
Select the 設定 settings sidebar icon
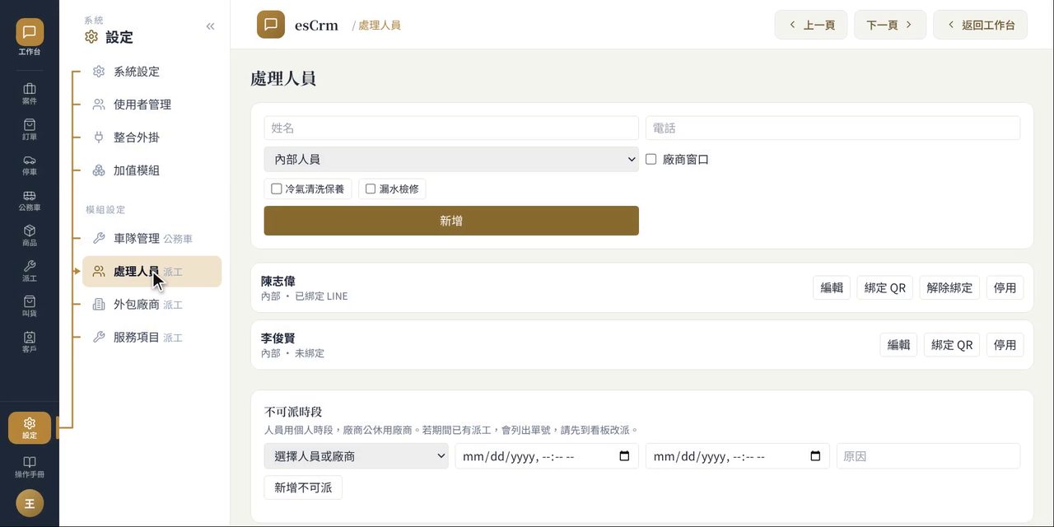pyautogui.click(x=30, y=427)
